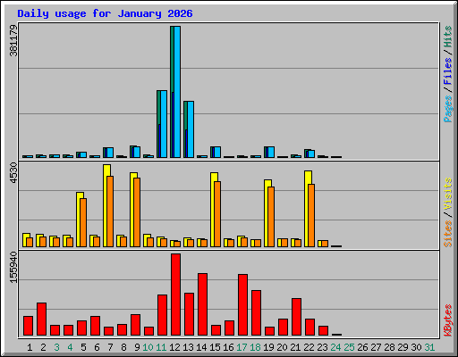Viewport: 458px width, 357px height.
Task: Click day 21 on the x-axis
Action: 295,347
